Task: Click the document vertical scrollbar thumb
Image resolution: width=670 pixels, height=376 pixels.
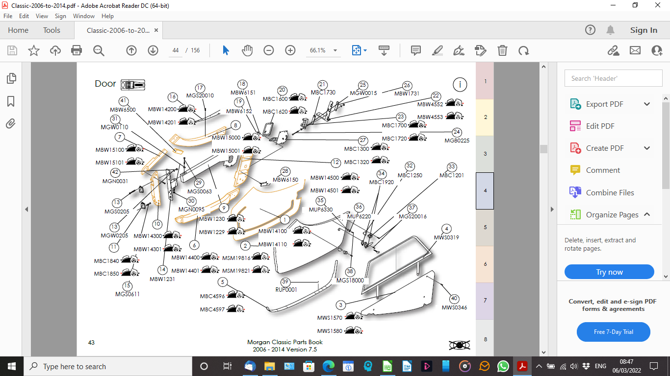Action: click(x=543, y=149)
